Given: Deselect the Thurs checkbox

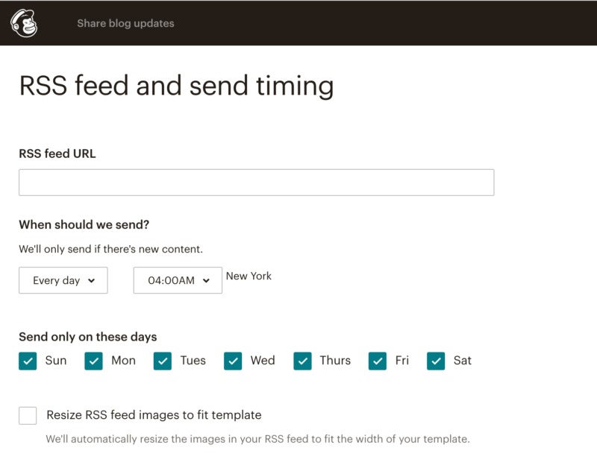Looking at the screenshot, I should tap(302, 361).
